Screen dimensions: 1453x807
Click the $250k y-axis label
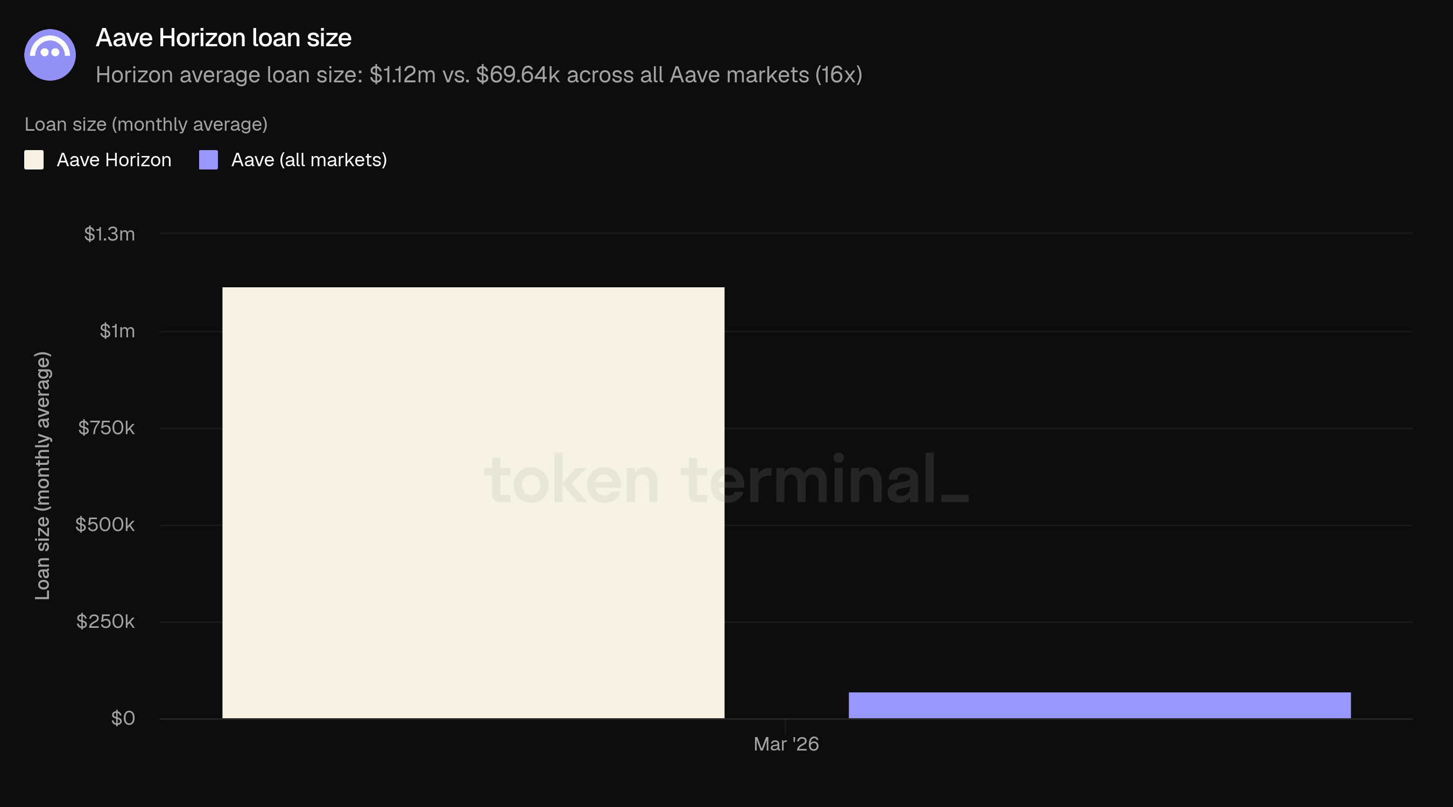pos(105,621)
